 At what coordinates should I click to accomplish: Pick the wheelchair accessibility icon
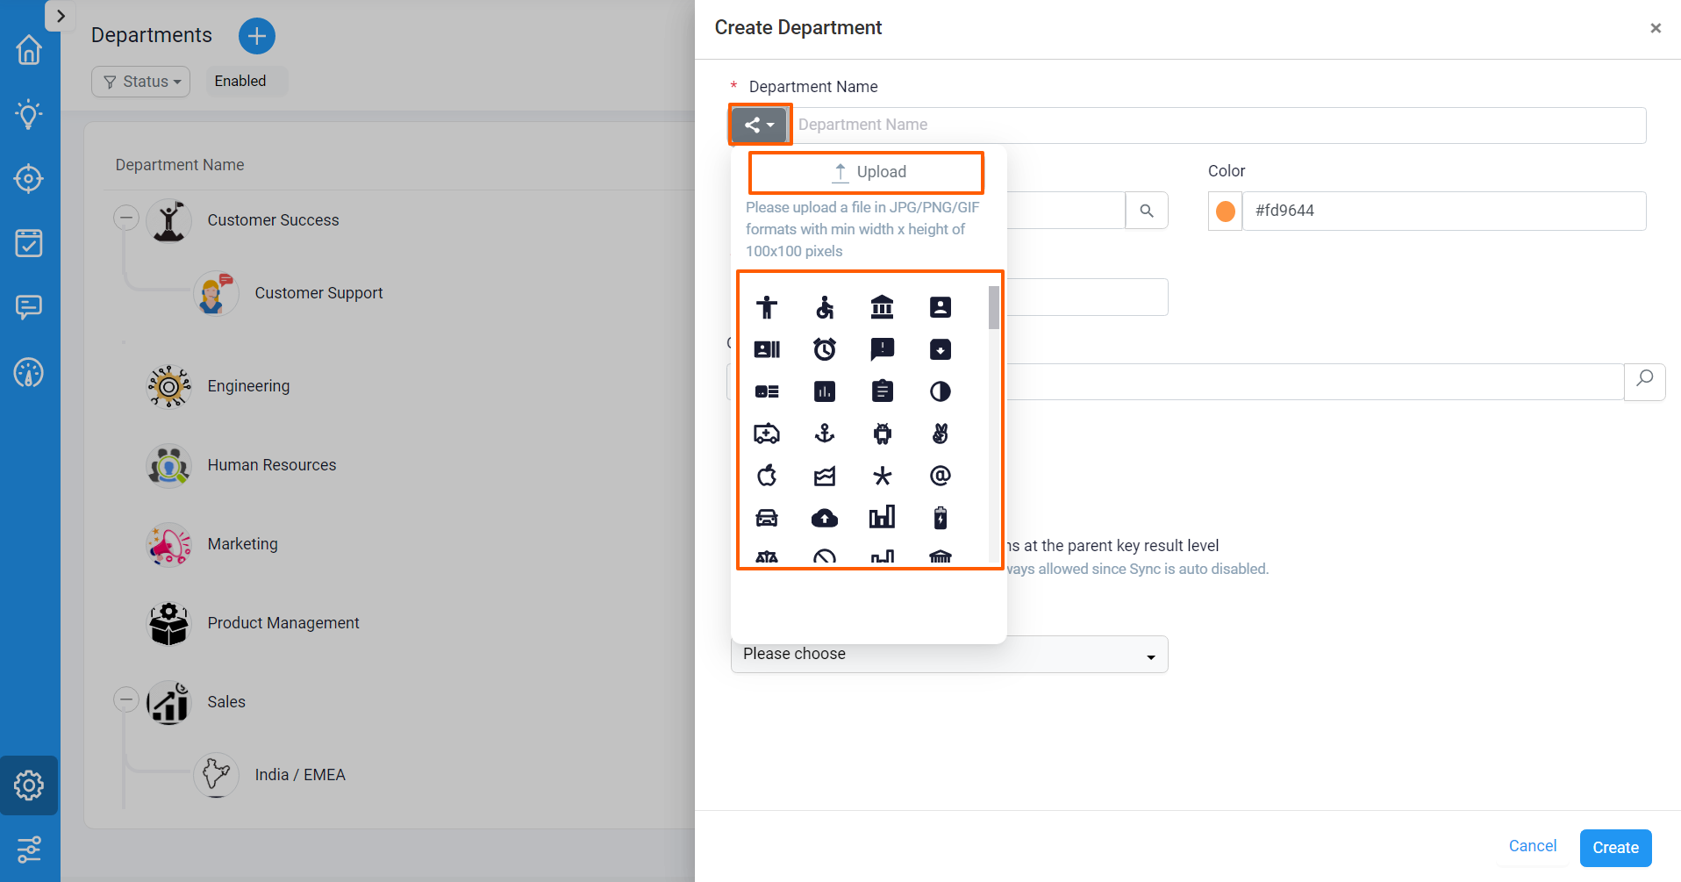(x=824, y=307)
